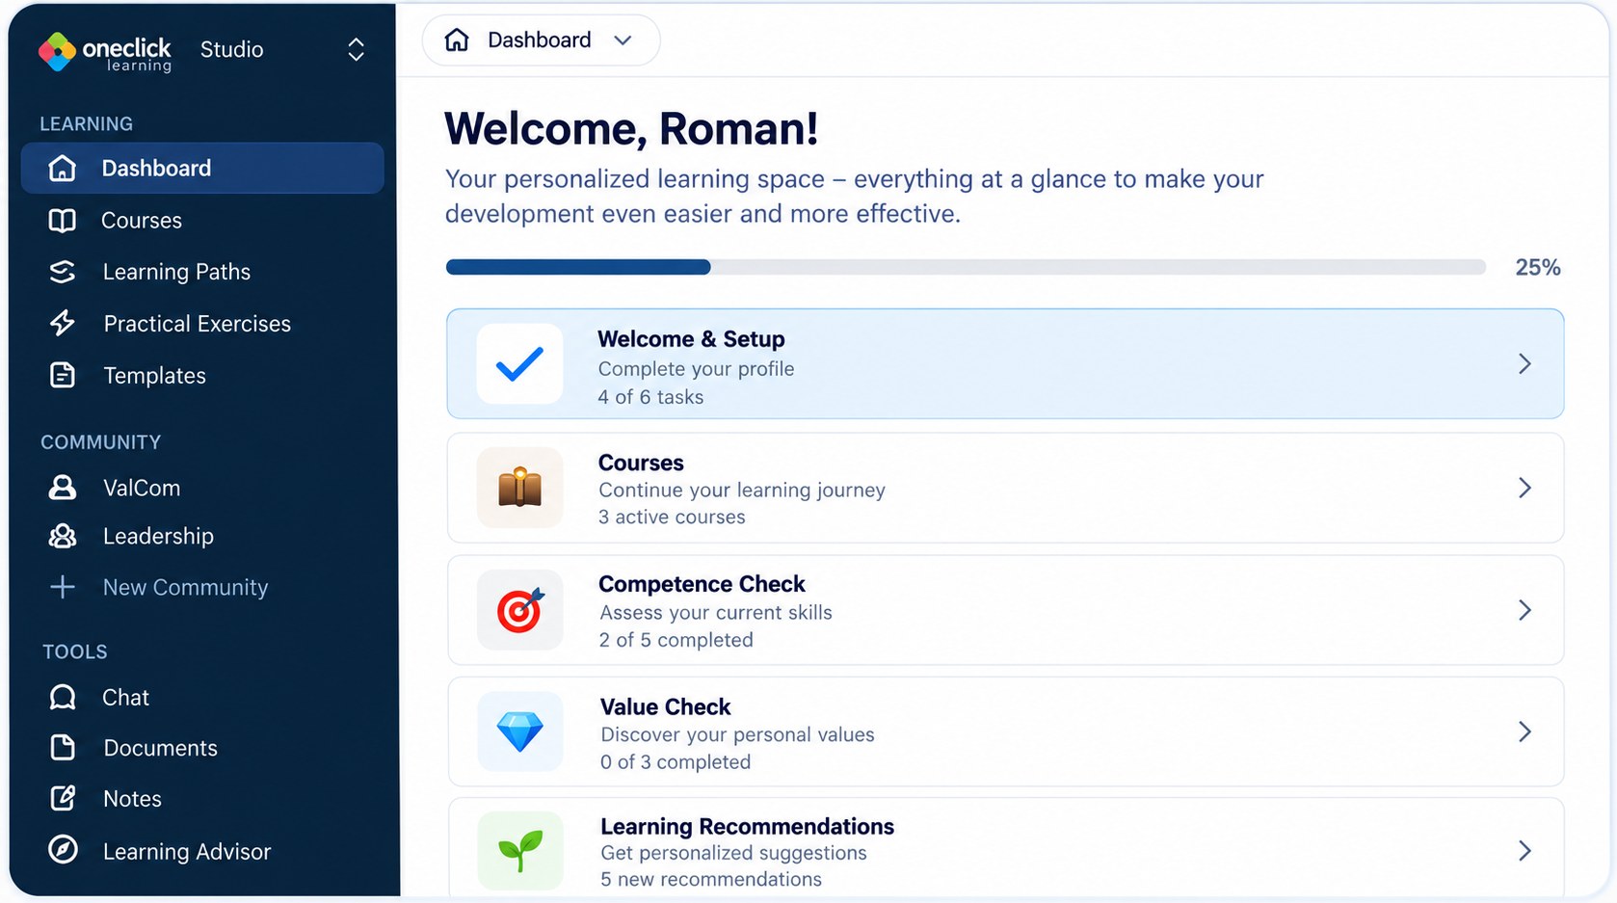Select Courses in the sidebar menu
The width and height of the screenshot is (1617, 903).
[x=202, y=221]
